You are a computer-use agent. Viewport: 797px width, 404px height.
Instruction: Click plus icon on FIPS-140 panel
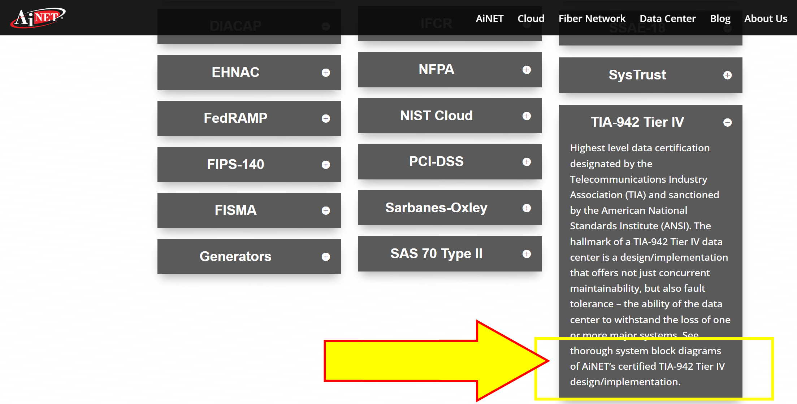[326, 165]
